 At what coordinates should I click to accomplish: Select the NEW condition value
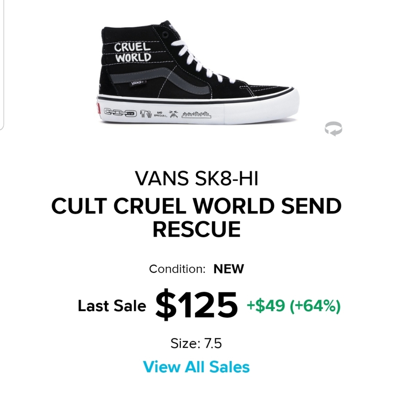click(x=228, y=269)
